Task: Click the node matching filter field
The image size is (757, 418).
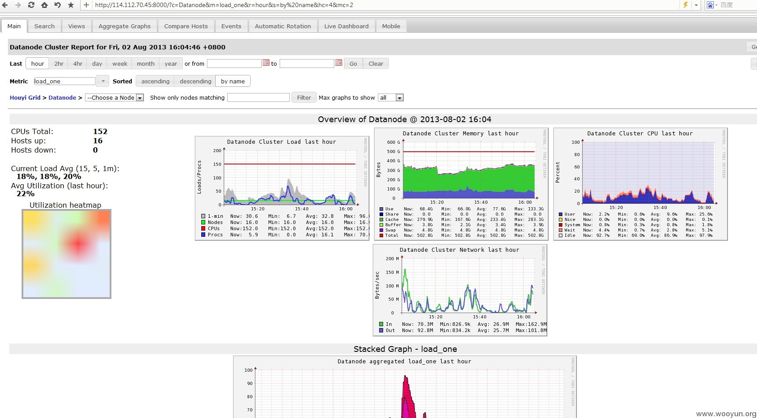Action: click(x=258, y=97)
